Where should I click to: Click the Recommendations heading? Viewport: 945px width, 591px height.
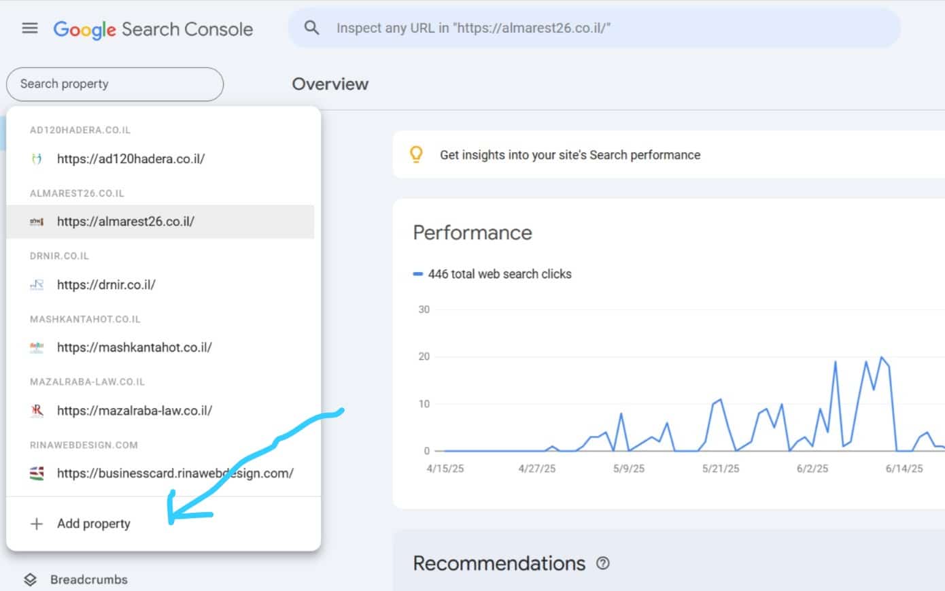tap(499, 563)
